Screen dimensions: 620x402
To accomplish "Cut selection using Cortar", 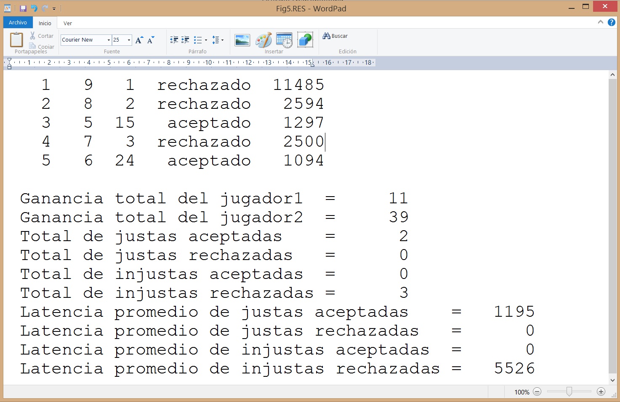I will click(41, 36).
